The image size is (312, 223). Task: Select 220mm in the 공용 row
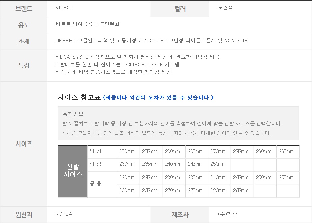coord(127,177)
